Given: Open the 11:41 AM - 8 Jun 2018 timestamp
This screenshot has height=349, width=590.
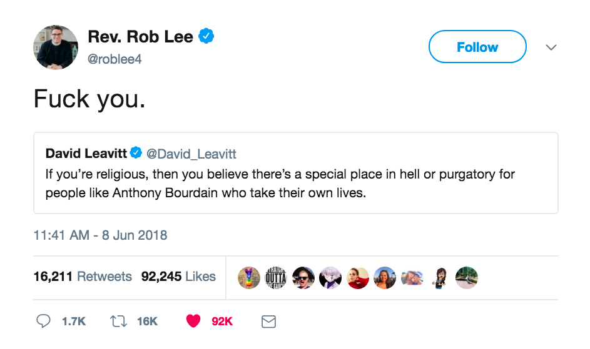Looking at the screenshot, I should click(100, 235).
